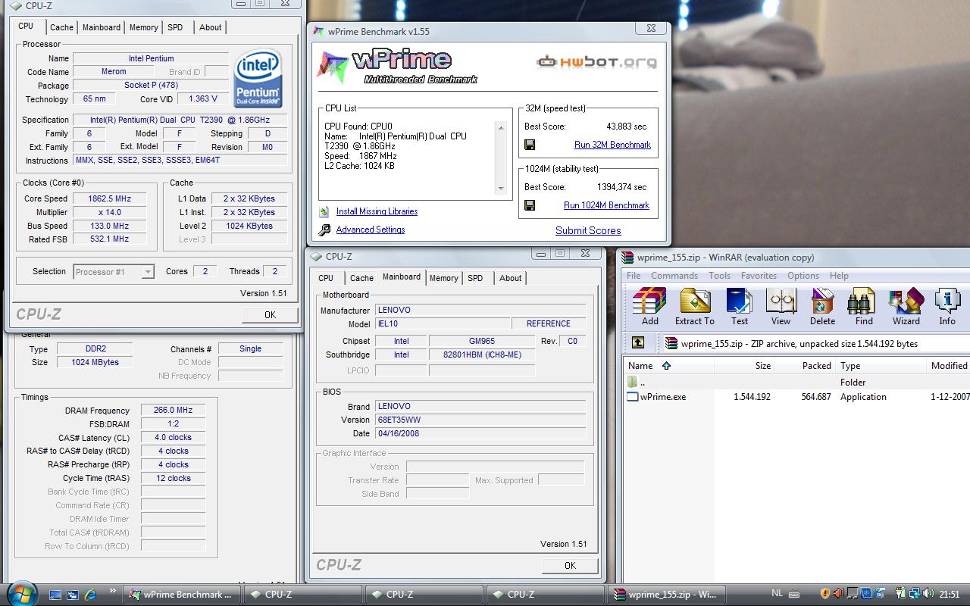Switch to SPD tab in top CPU-Z window
This screenshot has width=970, height=606.
tap(175, 27)
